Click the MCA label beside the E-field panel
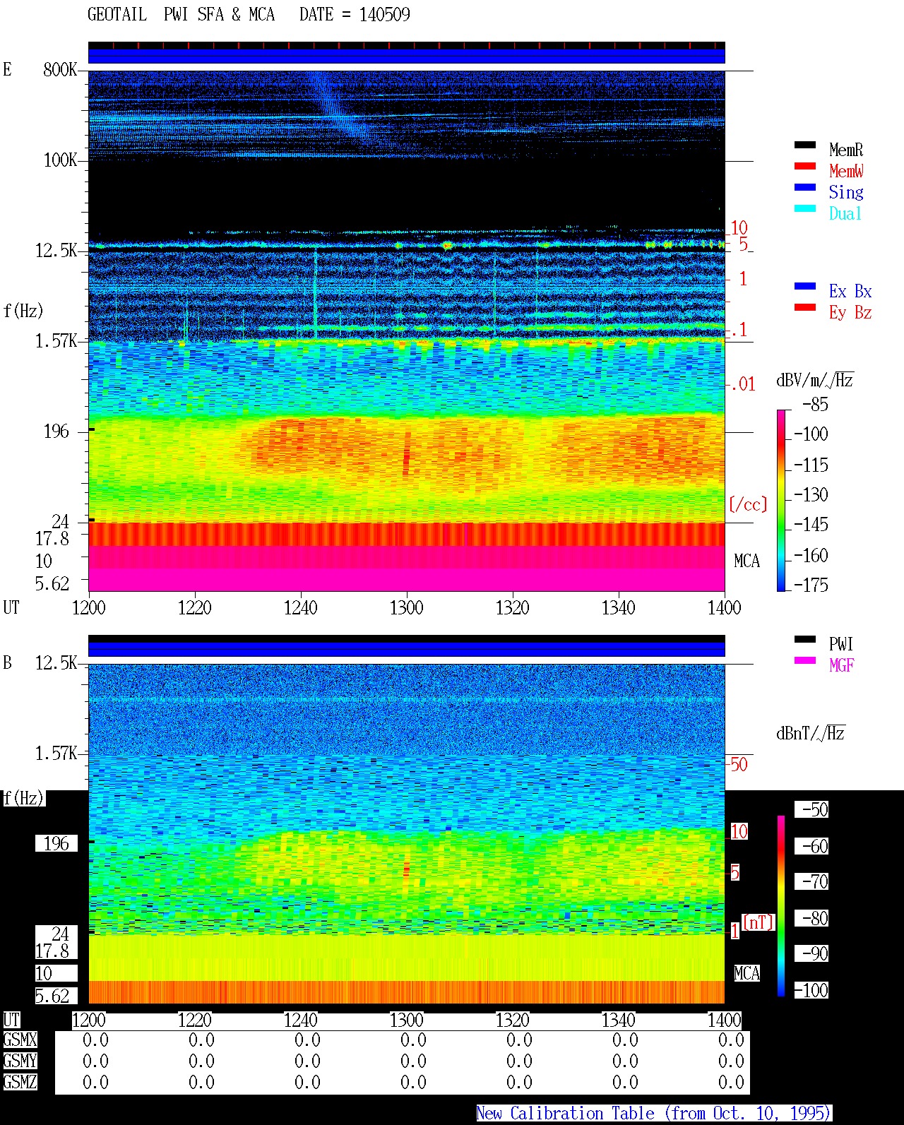 (747, 561)
